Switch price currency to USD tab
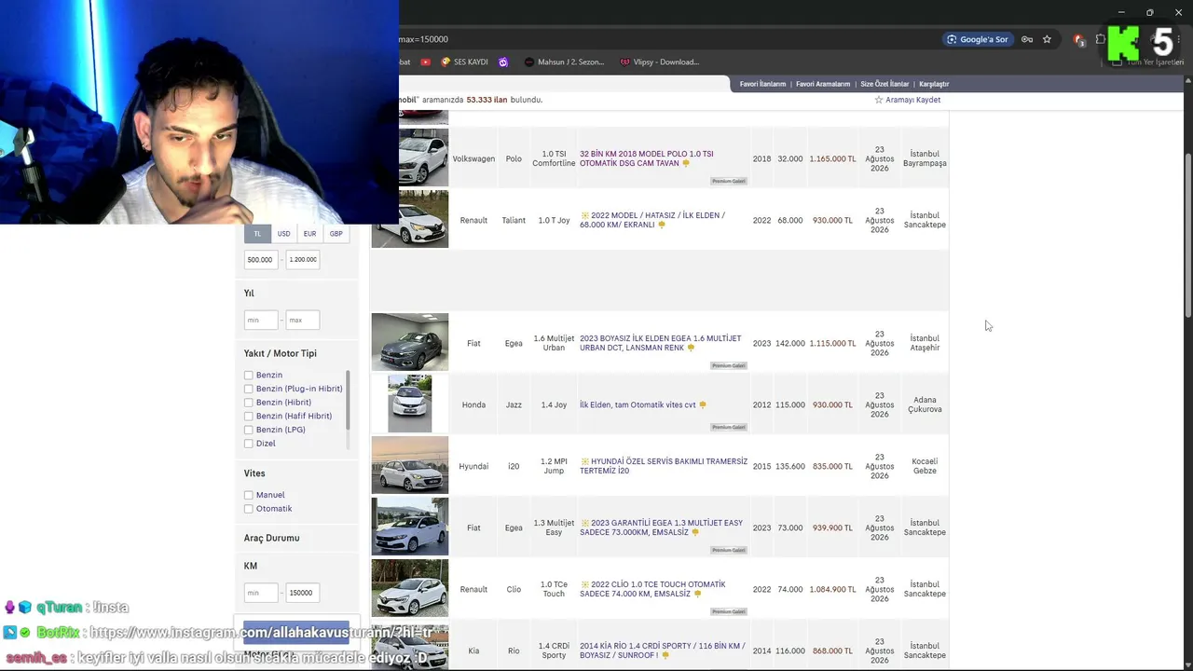1193x671 pixels. 283,234
